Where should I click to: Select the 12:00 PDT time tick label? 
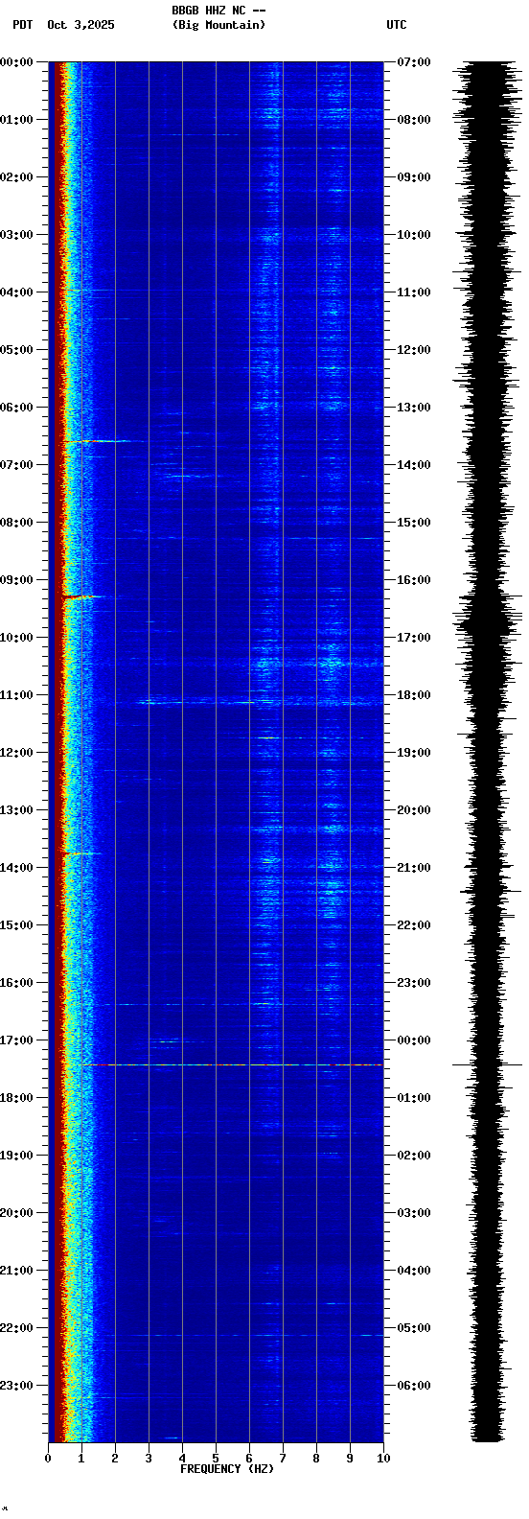(x=16, y=753)
